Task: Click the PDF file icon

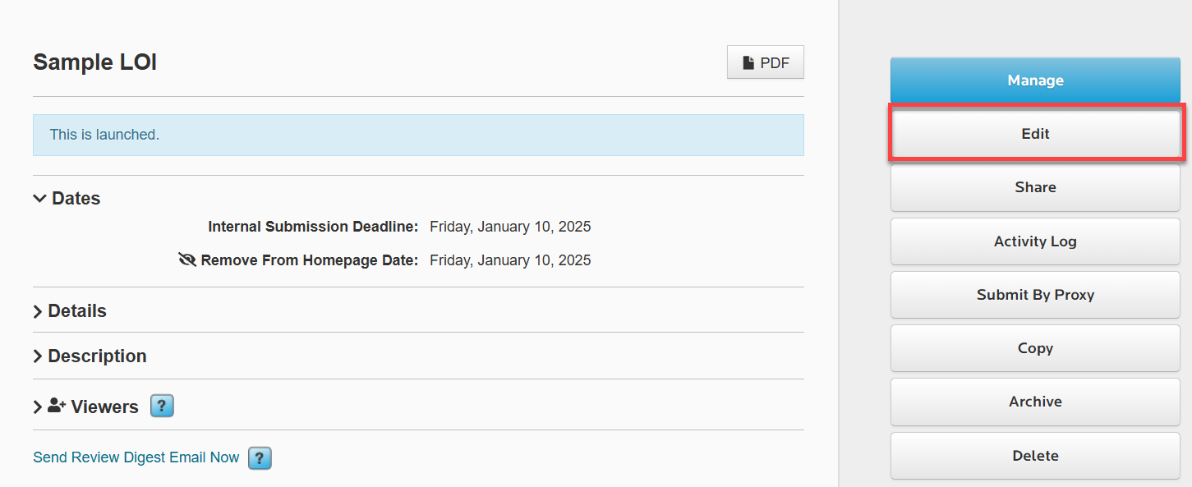Action: tap(749, 61)
